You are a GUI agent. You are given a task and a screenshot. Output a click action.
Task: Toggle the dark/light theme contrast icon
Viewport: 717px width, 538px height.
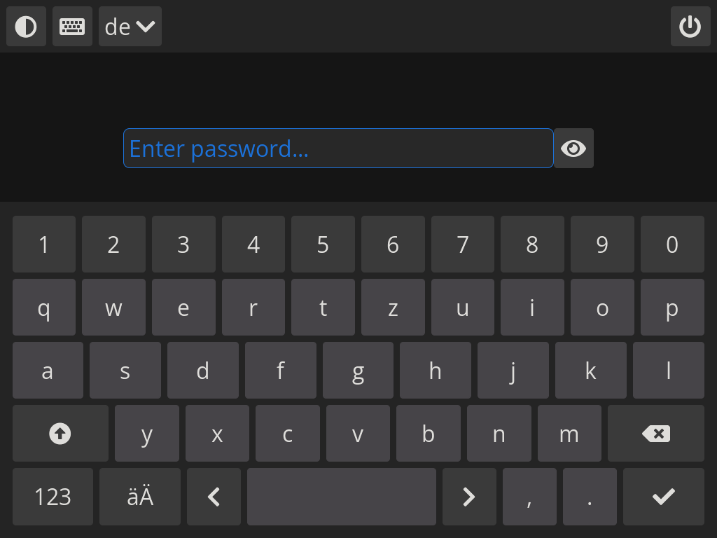26,27
